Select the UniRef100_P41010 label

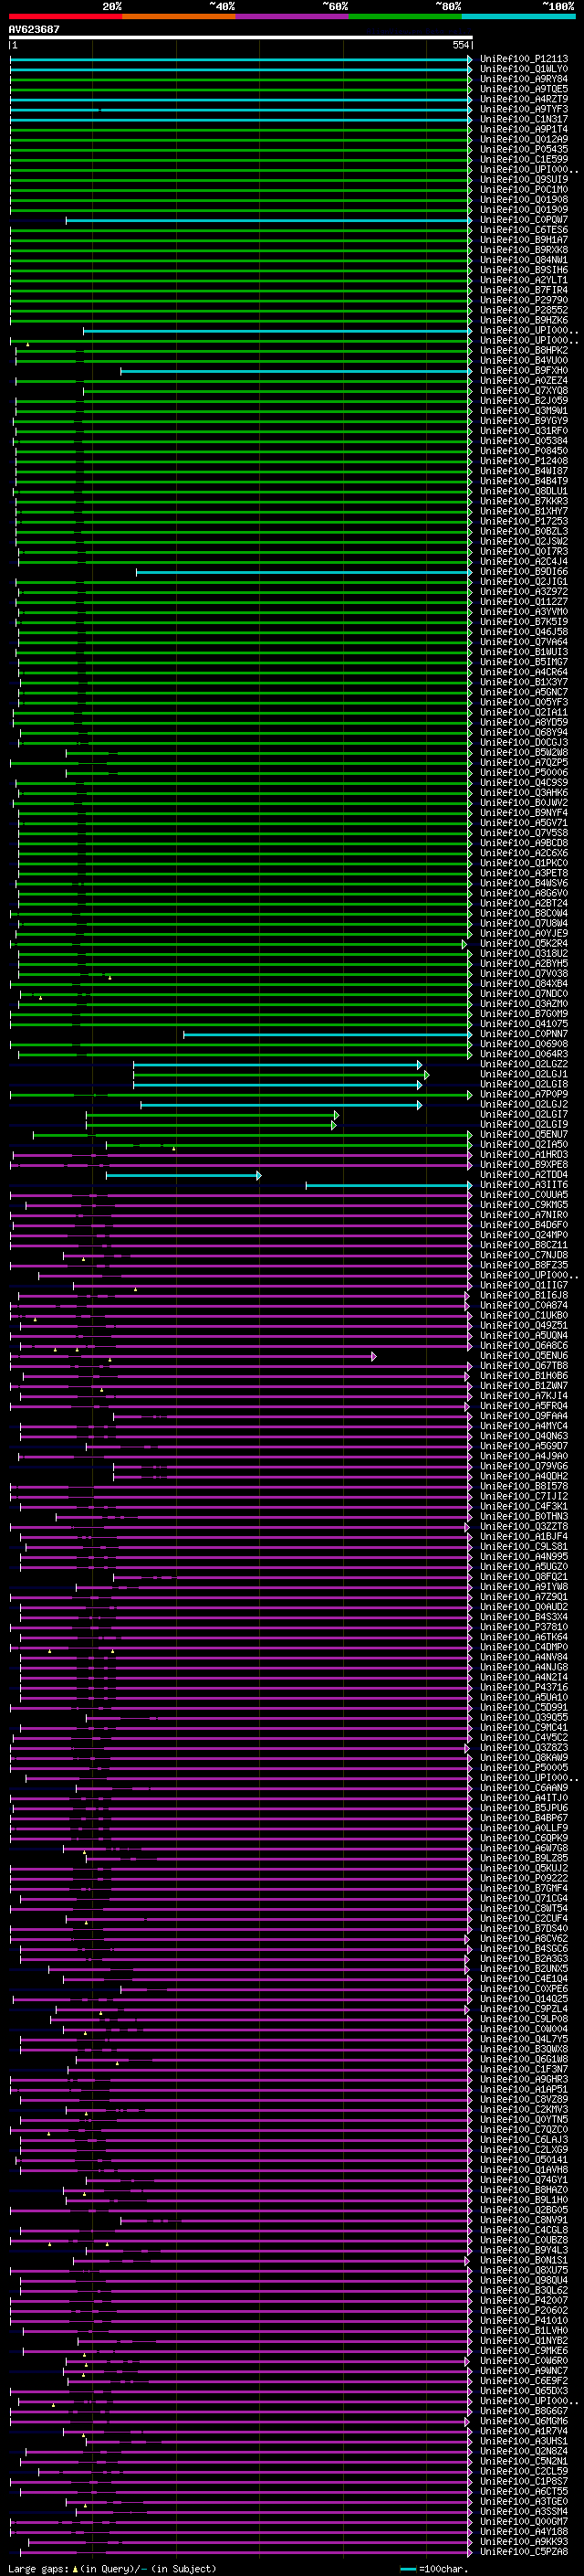tap(524, 2321)
